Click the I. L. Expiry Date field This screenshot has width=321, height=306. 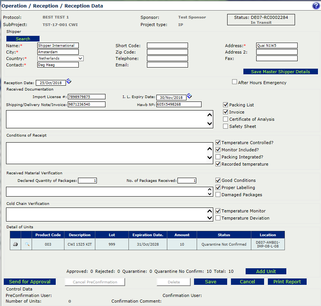(171, 97)
